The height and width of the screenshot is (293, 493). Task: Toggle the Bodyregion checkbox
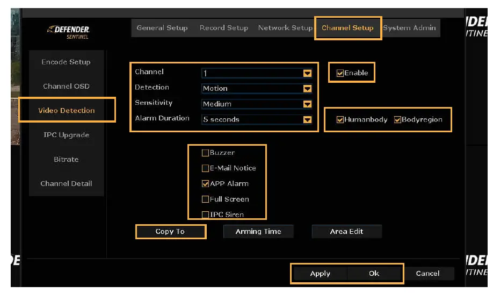coord(397,119)
